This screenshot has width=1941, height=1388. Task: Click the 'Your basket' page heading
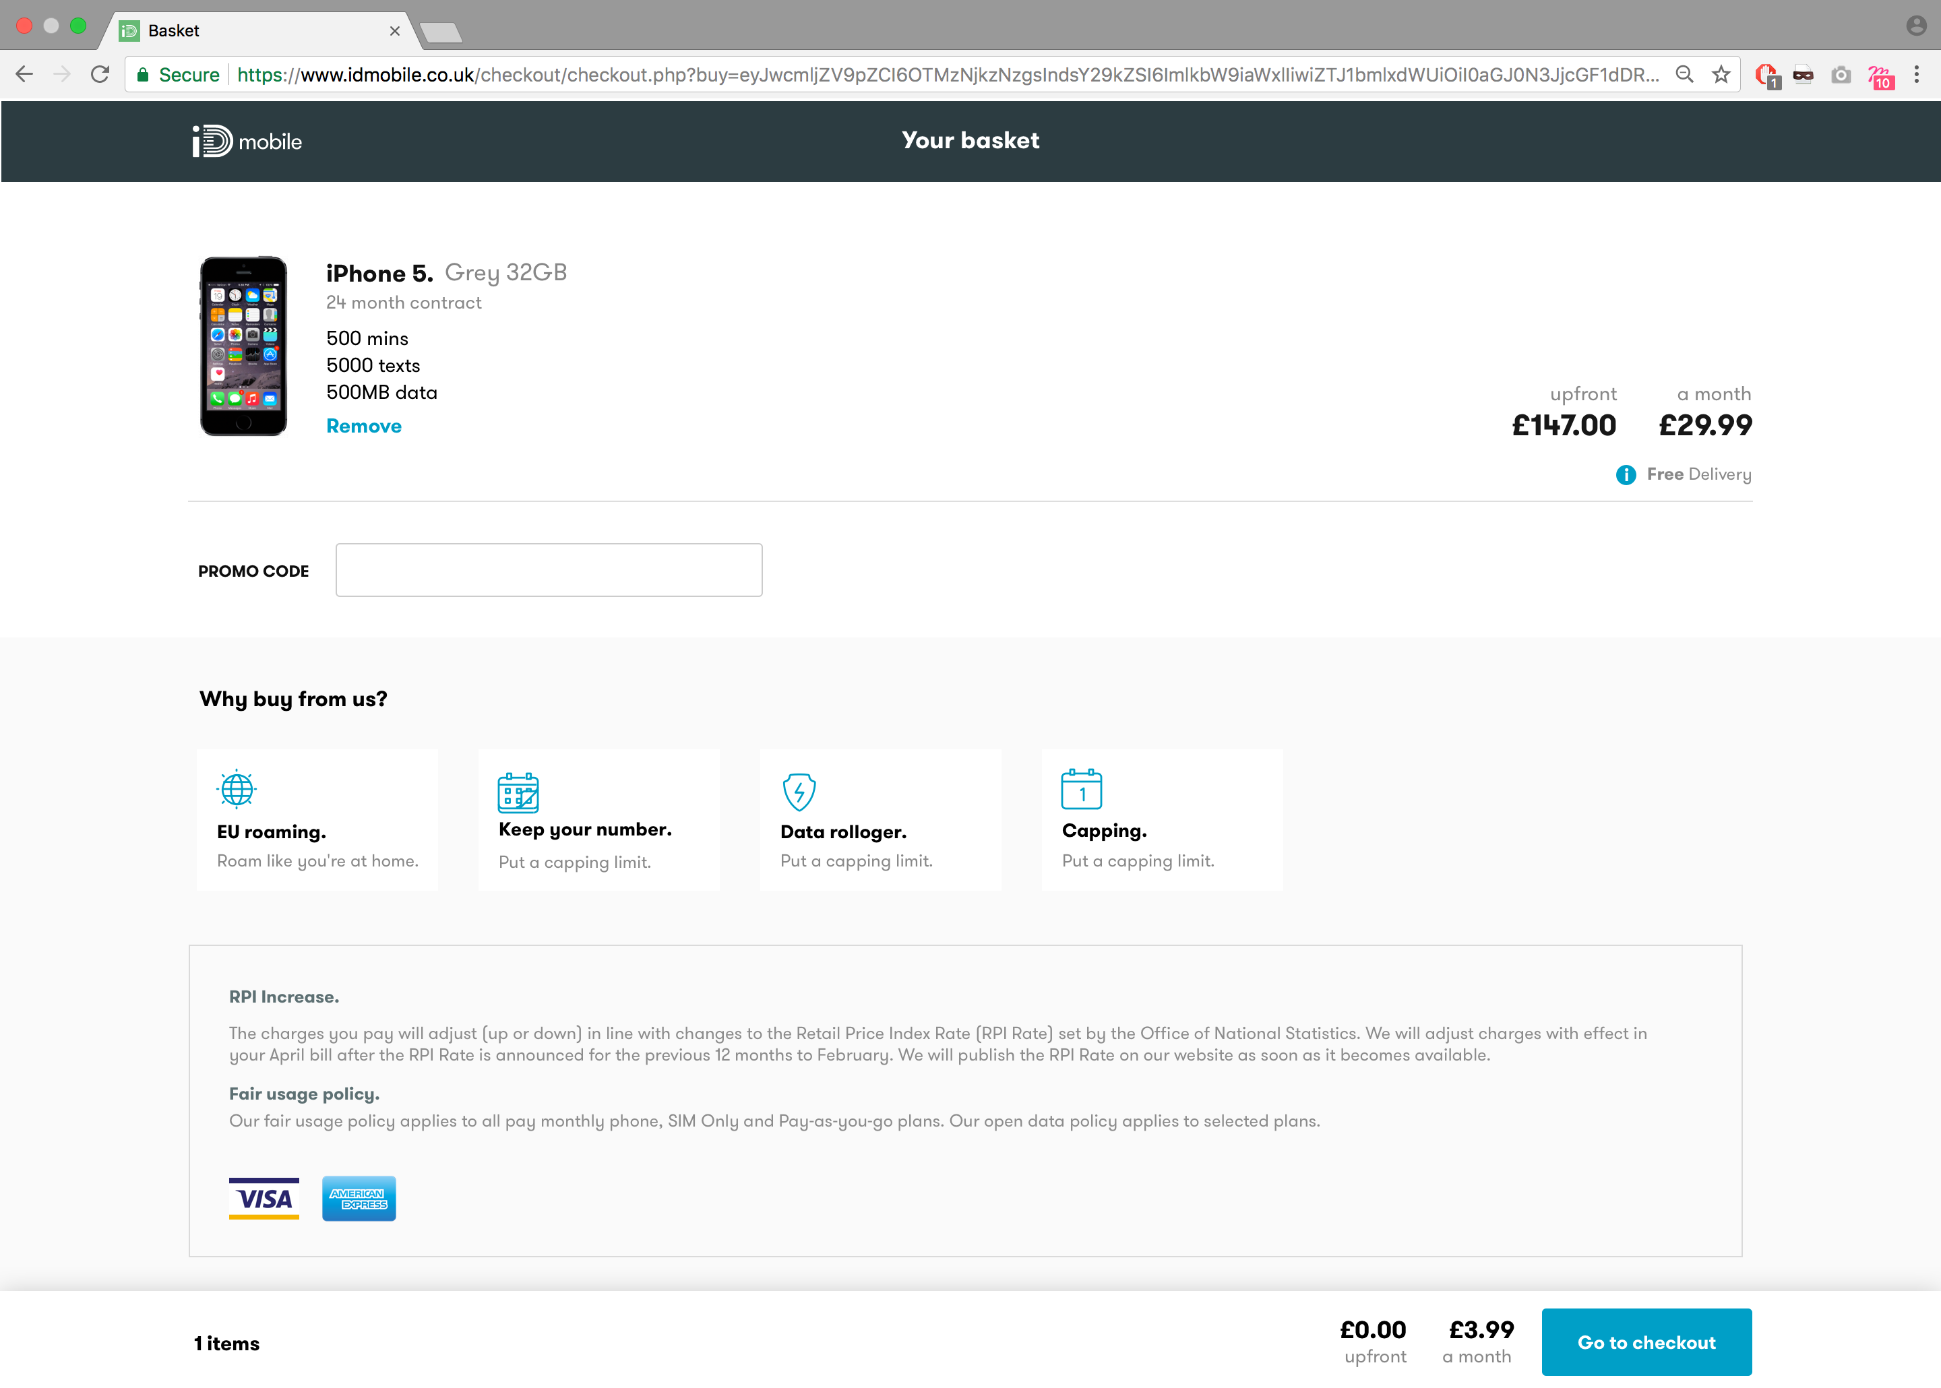tap(971, 140)
